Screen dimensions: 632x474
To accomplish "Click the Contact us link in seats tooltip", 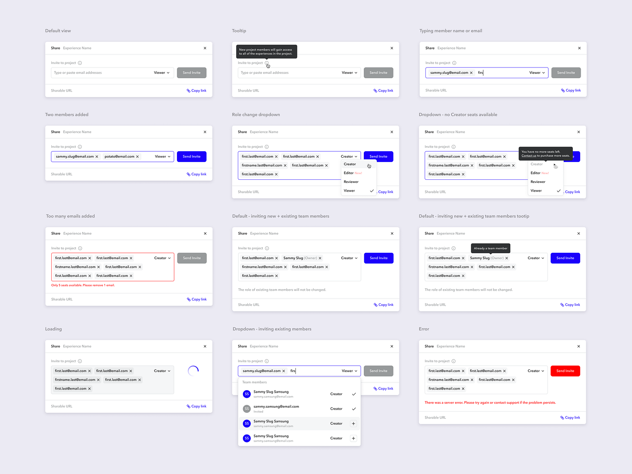I will [x=529, y=155].
